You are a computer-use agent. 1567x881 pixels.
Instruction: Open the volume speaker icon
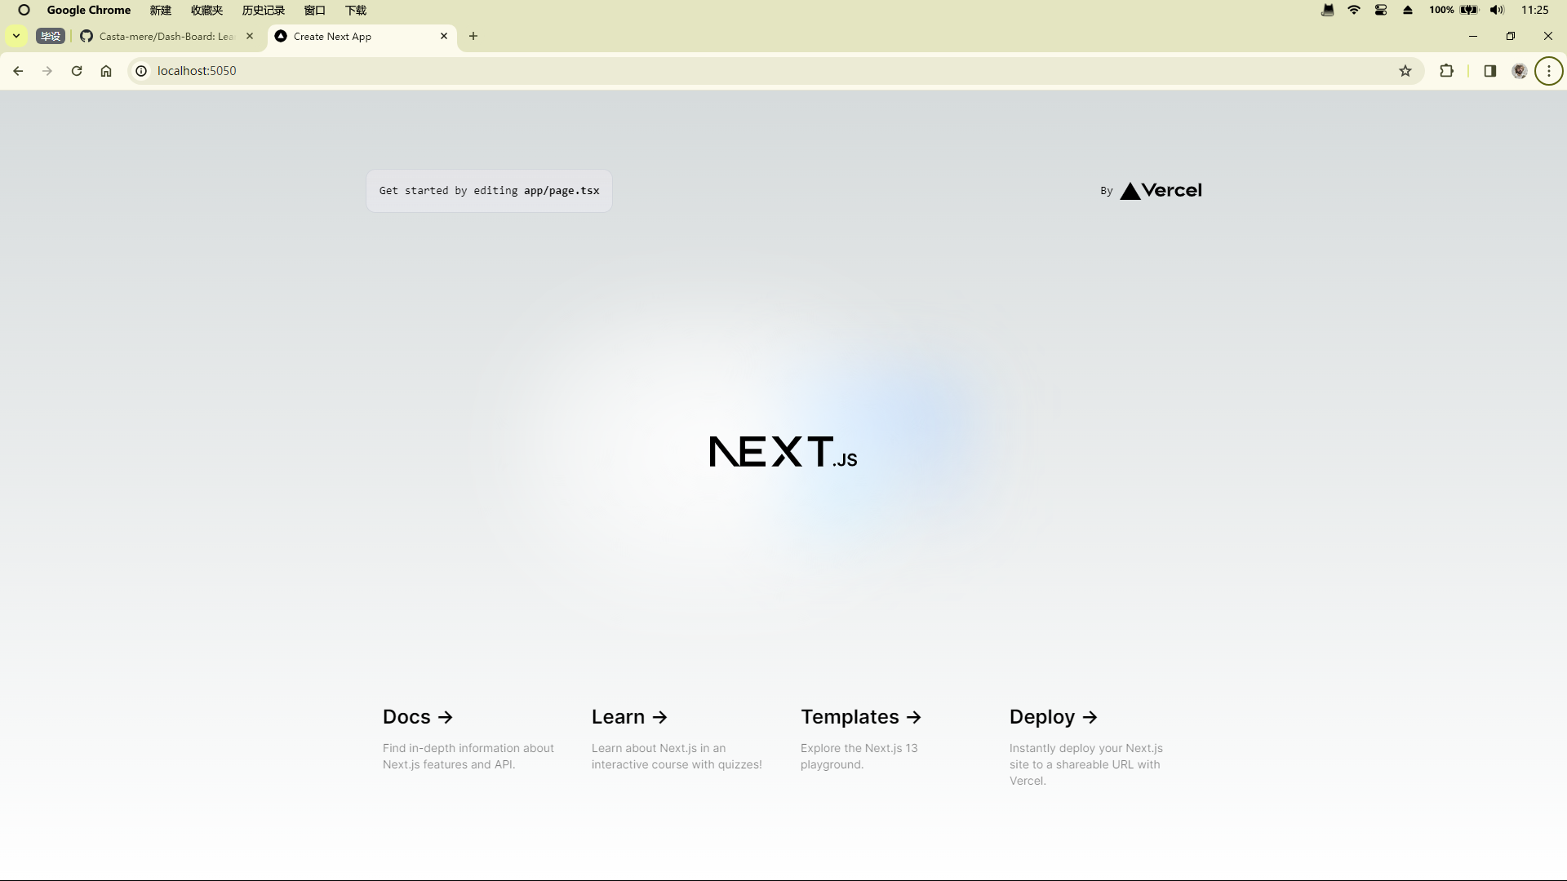(1497, 10)
